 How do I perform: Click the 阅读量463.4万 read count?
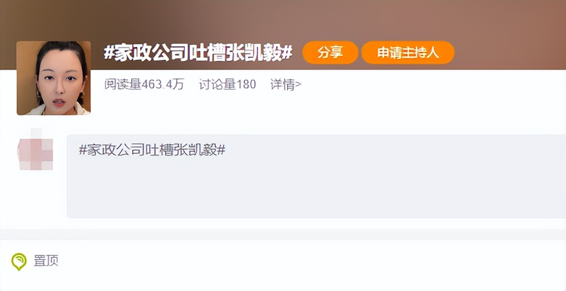click(x=144, y=85)
